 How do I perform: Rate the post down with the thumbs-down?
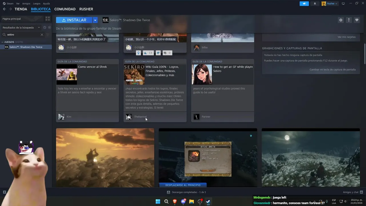click(158, 53)
